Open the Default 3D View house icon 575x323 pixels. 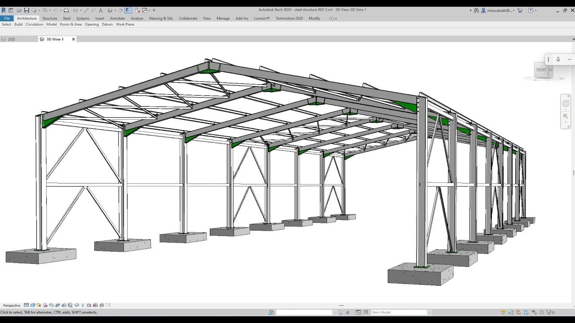[x=110, y=10]
